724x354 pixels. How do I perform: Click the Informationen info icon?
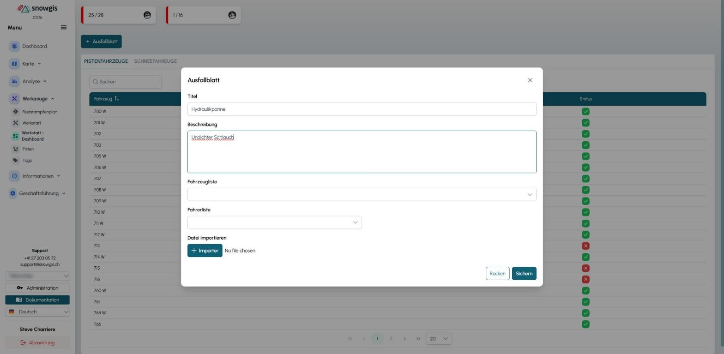[14, 176]
